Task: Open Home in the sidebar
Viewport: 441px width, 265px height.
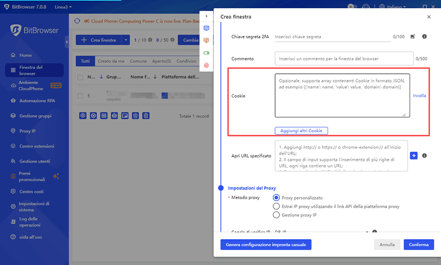Action: tap(25, 55)
